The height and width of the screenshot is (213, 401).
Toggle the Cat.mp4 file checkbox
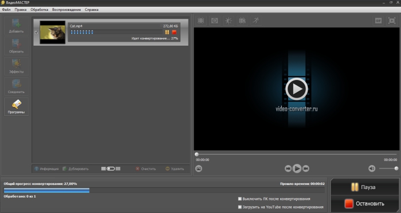36,33
